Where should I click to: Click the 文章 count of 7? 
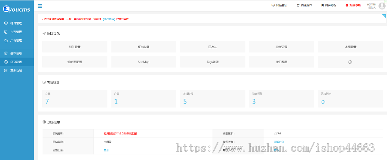coord(47,101)
